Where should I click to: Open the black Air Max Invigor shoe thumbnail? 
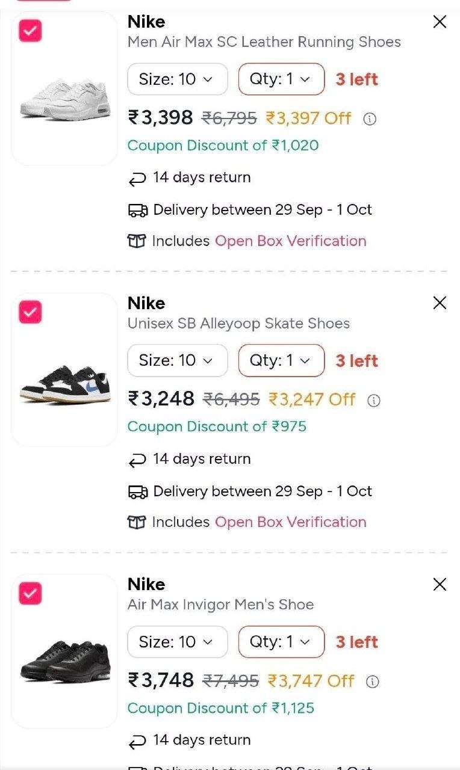click(x=64, y=651)
